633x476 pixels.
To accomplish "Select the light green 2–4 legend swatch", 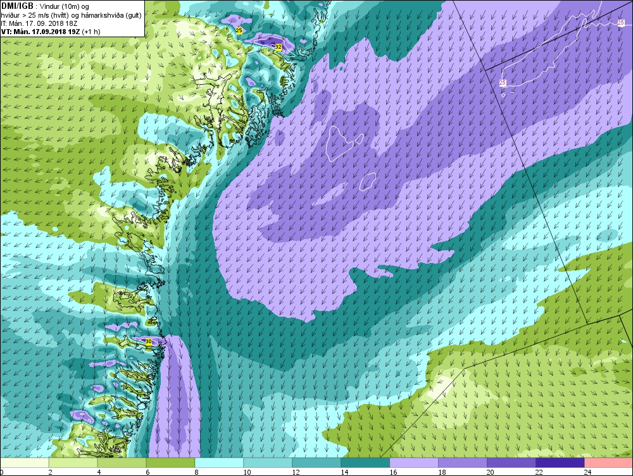I will pos(73,463).
